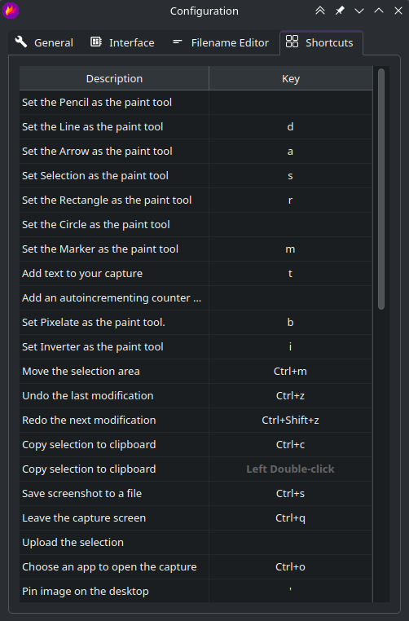
Task: Click the Shortcuts tab's four-squares icon
Action: (292, 42)
